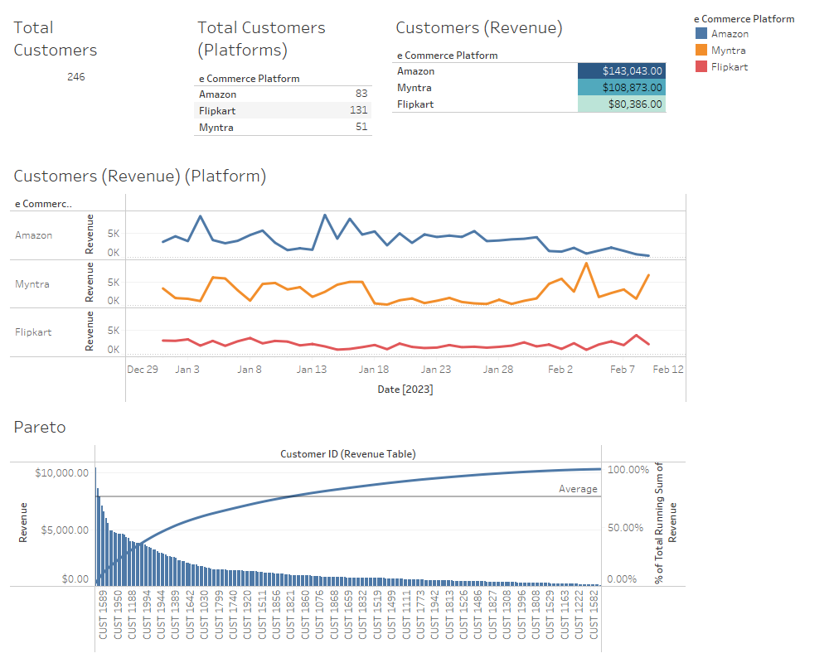Image resolution: width=829 pixels, height=663 pixels.
Task: Select customer label CUST 1821
Action: 291,614
